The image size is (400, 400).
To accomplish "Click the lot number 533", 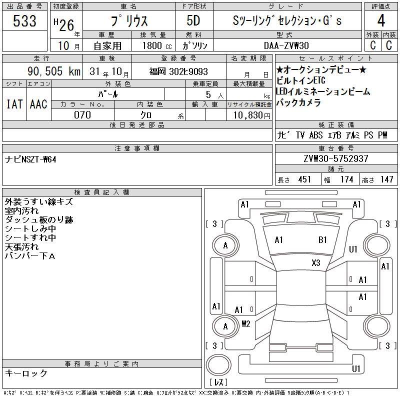I will (24, 20).
